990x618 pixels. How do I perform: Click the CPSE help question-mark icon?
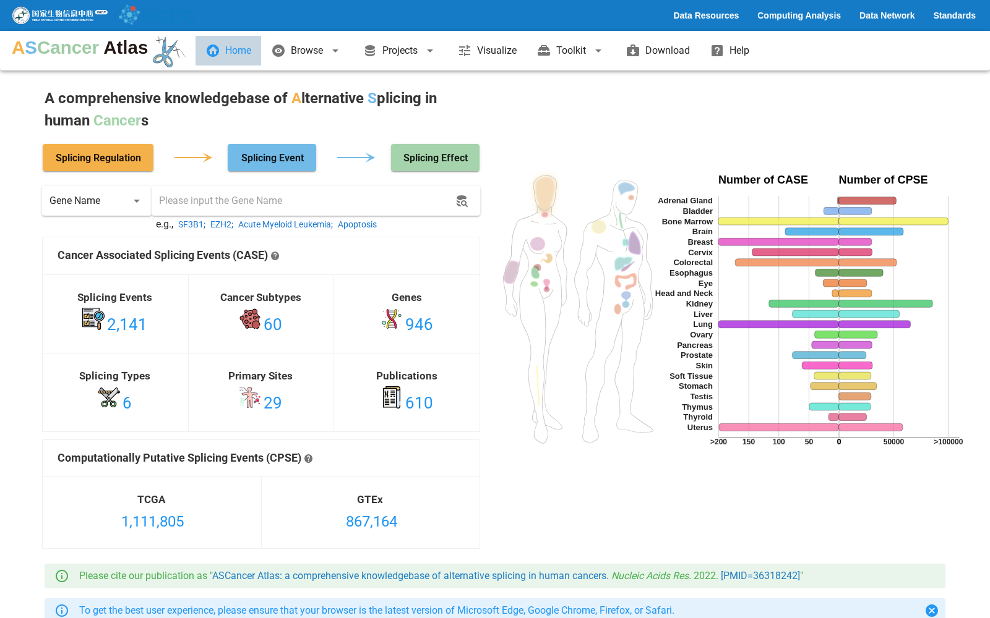[x=309, y=459]
